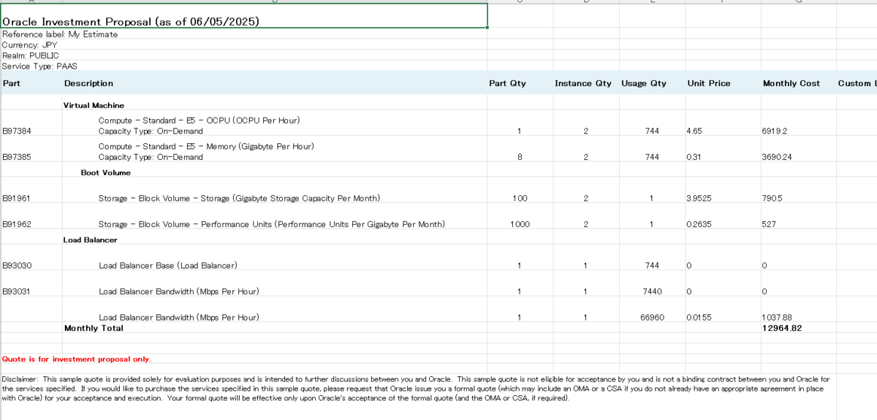
Task: Click Usage Qty 744 in B97385 row
Action: (x=652, y=157)
